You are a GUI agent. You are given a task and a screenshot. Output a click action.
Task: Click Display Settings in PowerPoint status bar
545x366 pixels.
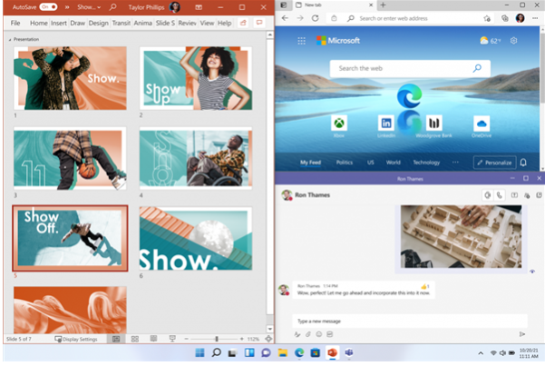coord(76,339)
